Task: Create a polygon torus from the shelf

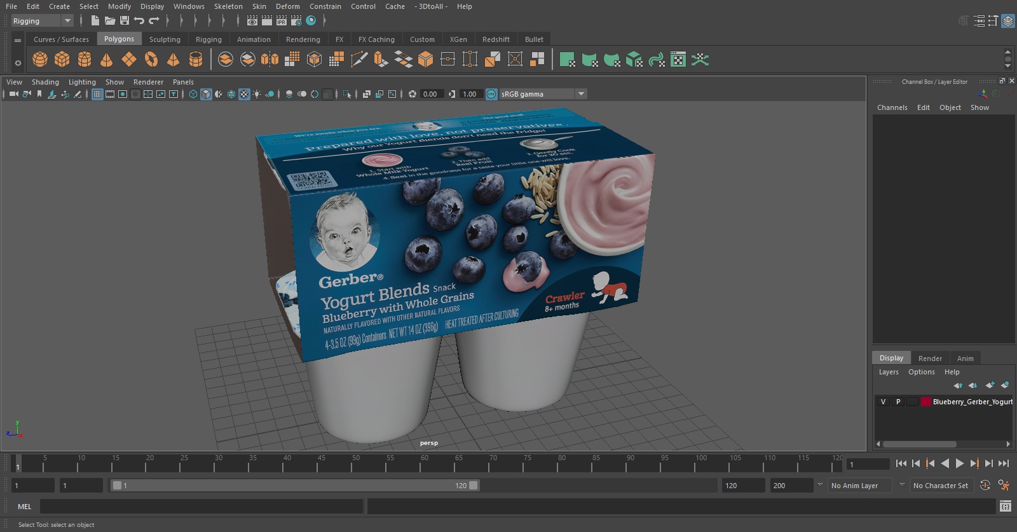Action: pos(151,60)
